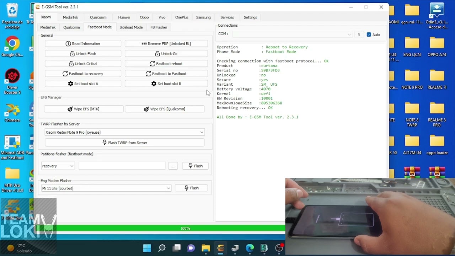The width and height of the screenshot is (455, 256).
Task: Click the Huawei tab
Action: coord(124,17)
